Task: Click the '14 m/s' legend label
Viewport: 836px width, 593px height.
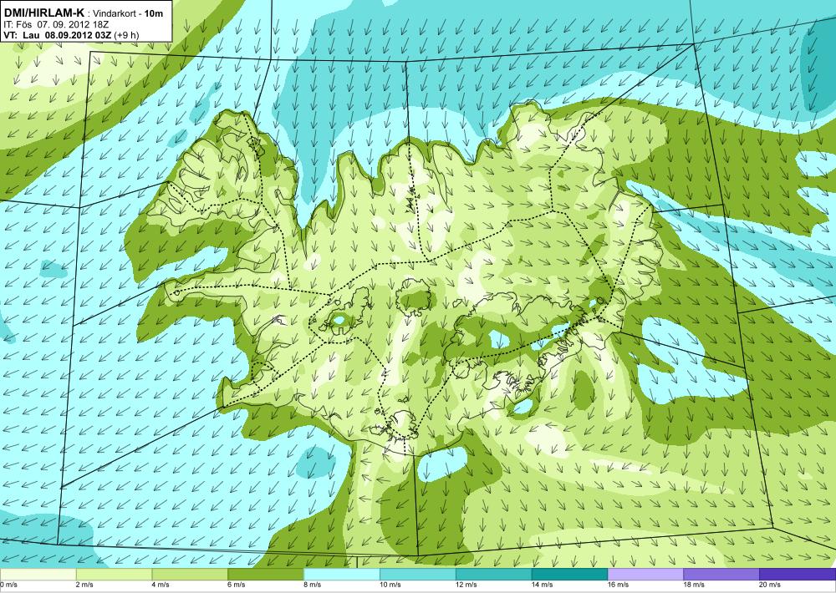Action: [543, 585]
